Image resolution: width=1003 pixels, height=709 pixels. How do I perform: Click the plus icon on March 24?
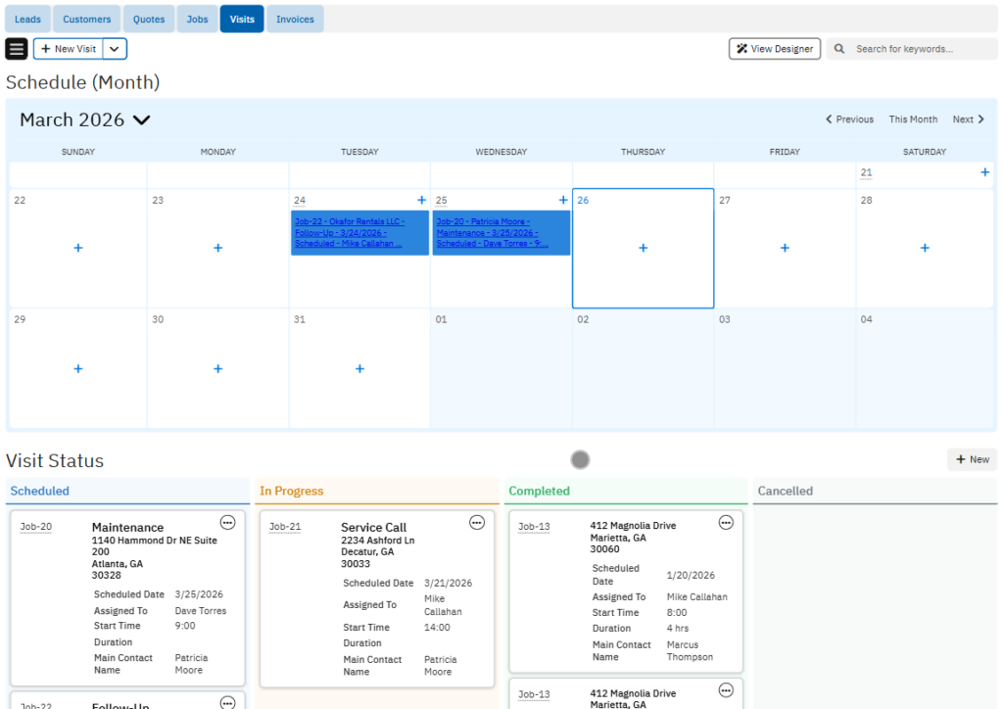pyautogui.click(x=421, y=200)
